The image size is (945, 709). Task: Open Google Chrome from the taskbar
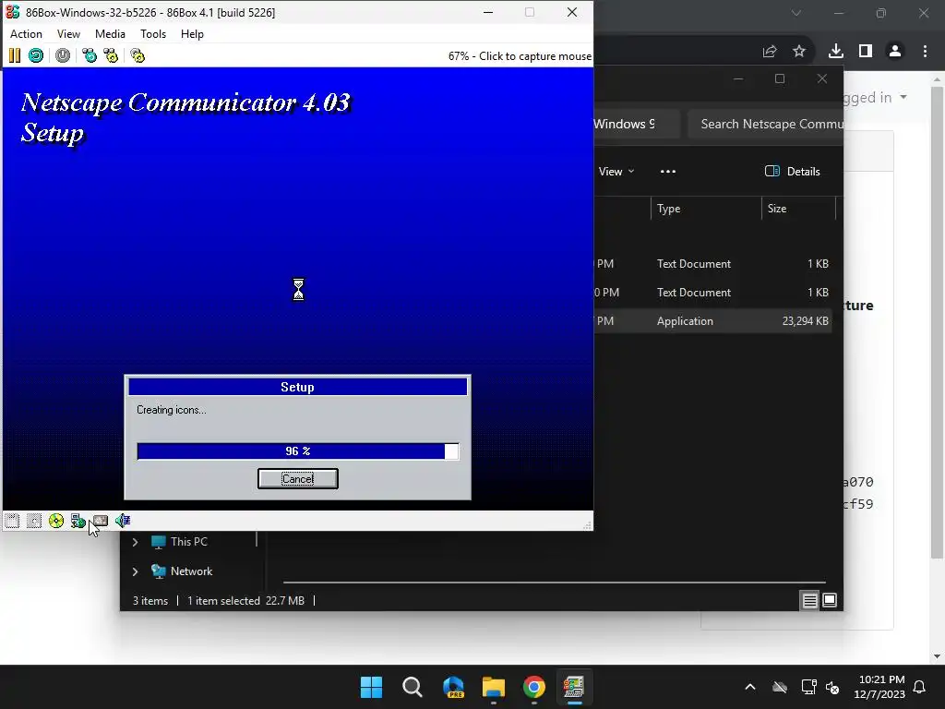pyautogui.click(x=534, y=687)
